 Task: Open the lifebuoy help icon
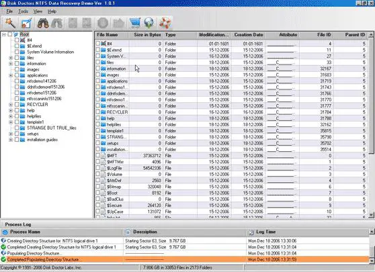165,24
